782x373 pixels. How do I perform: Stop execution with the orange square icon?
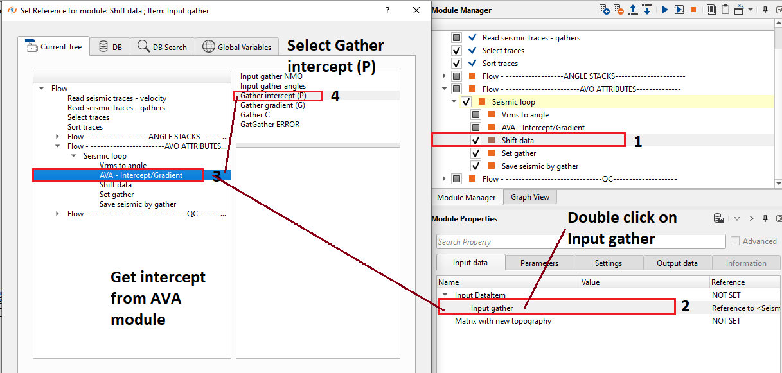693,10
